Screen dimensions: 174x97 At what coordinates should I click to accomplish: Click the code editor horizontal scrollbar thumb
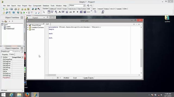(x=52, y=75)
